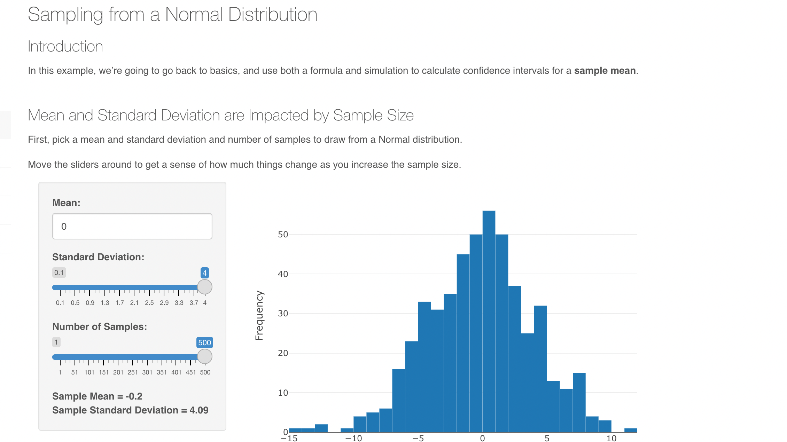Screen dimensions: 787x442
Task: Click the 2.1 tick label on deviation slider
Action: [x=134, y=302]
